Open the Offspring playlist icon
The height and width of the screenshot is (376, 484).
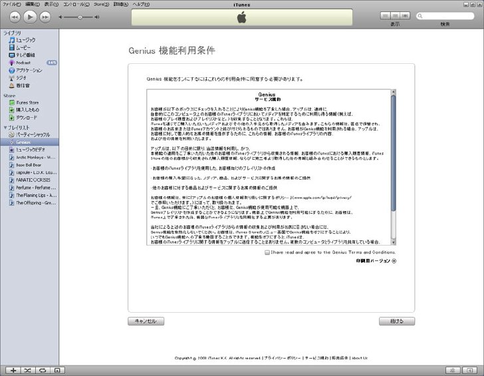click(x=12, y=203)
